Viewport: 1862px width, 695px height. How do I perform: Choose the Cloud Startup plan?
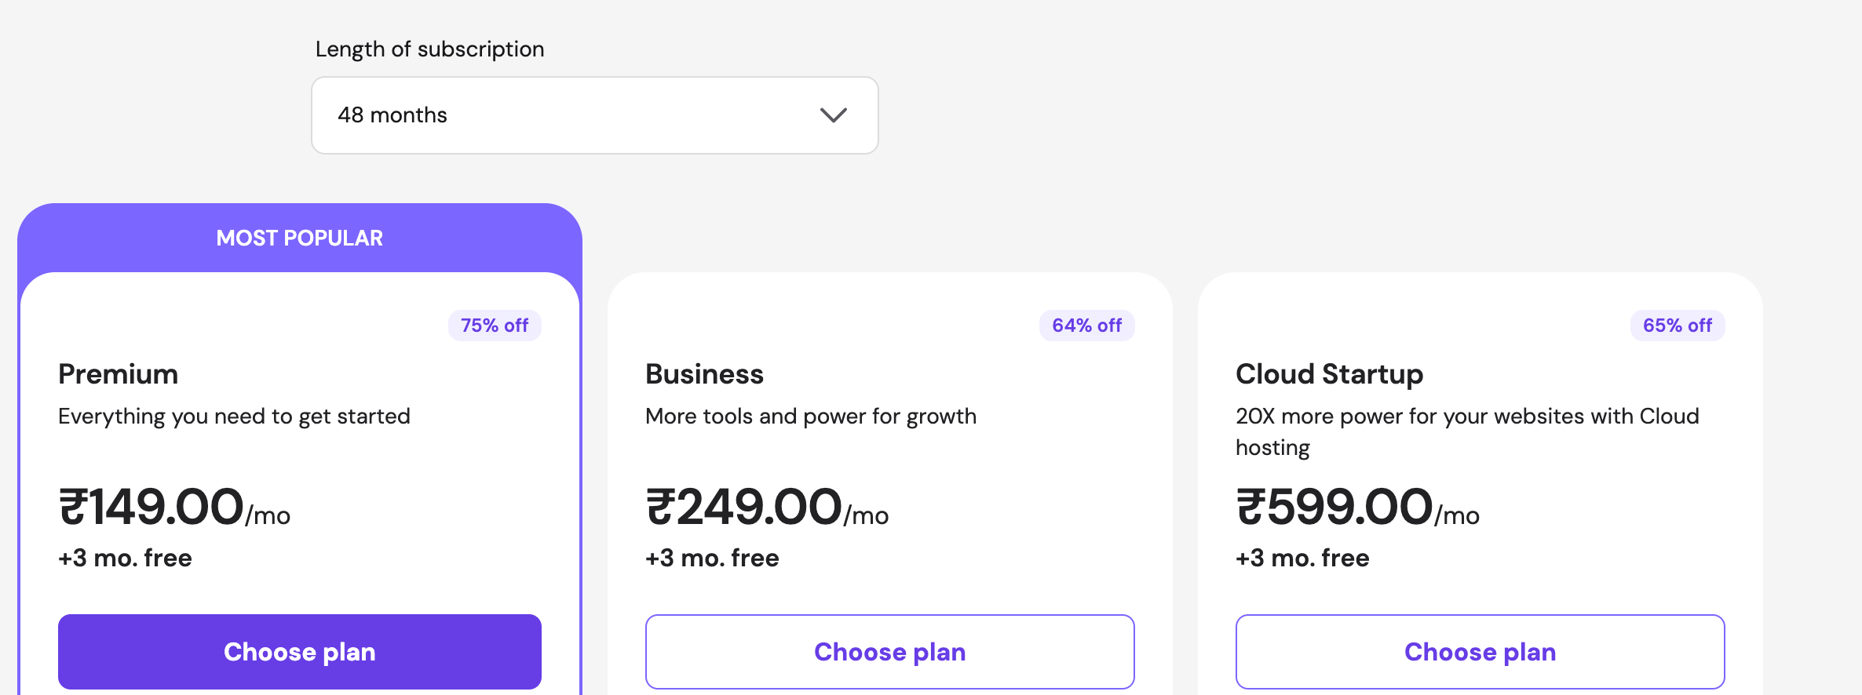(x=1480, y=651)
